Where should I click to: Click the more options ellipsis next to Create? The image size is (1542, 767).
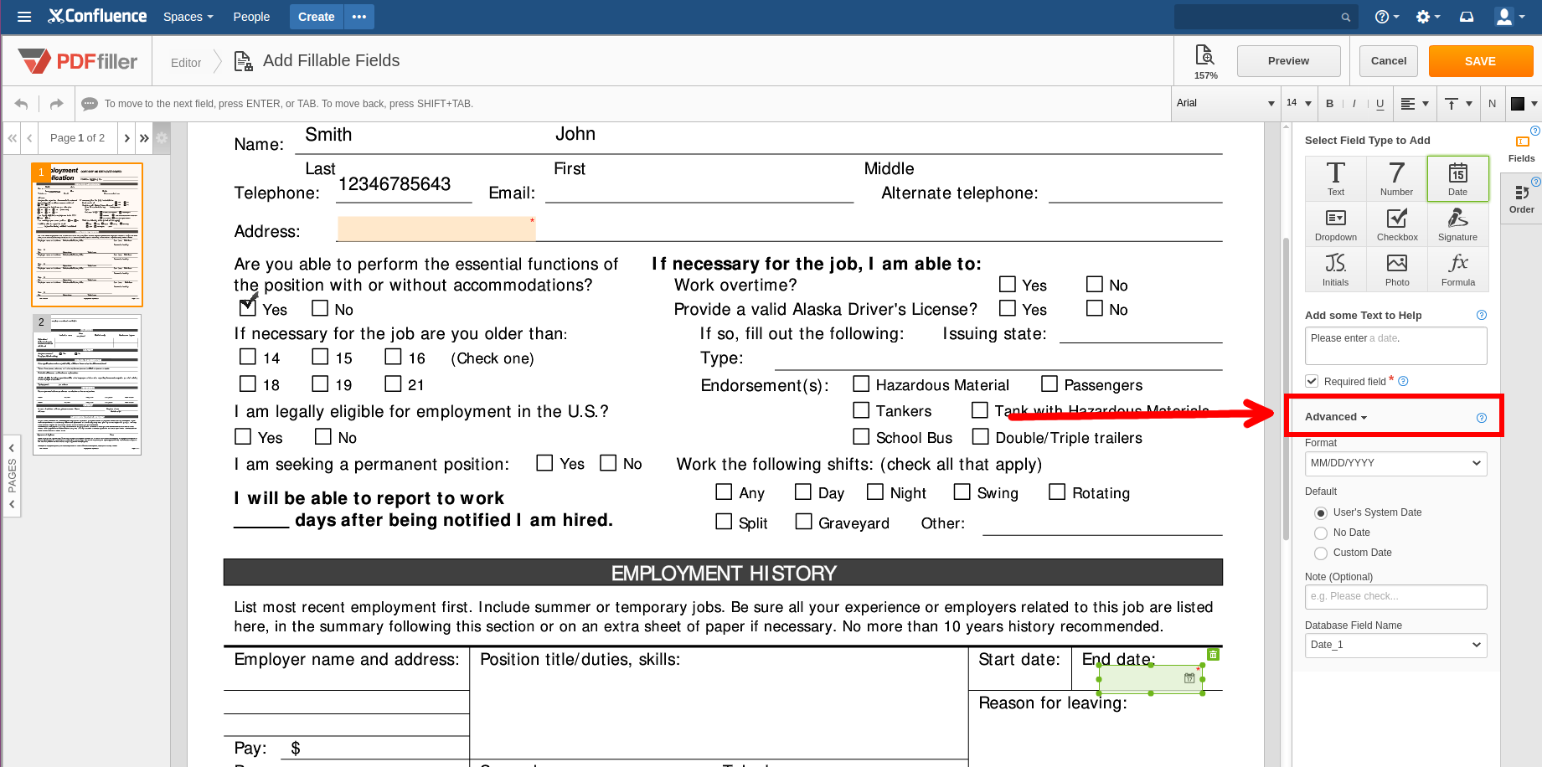[x=359, y=17]
